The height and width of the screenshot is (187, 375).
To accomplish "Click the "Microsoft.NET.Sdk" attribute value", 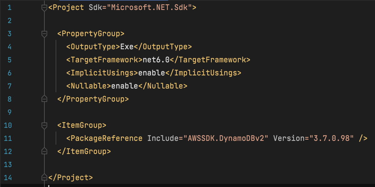I will 149,7.
